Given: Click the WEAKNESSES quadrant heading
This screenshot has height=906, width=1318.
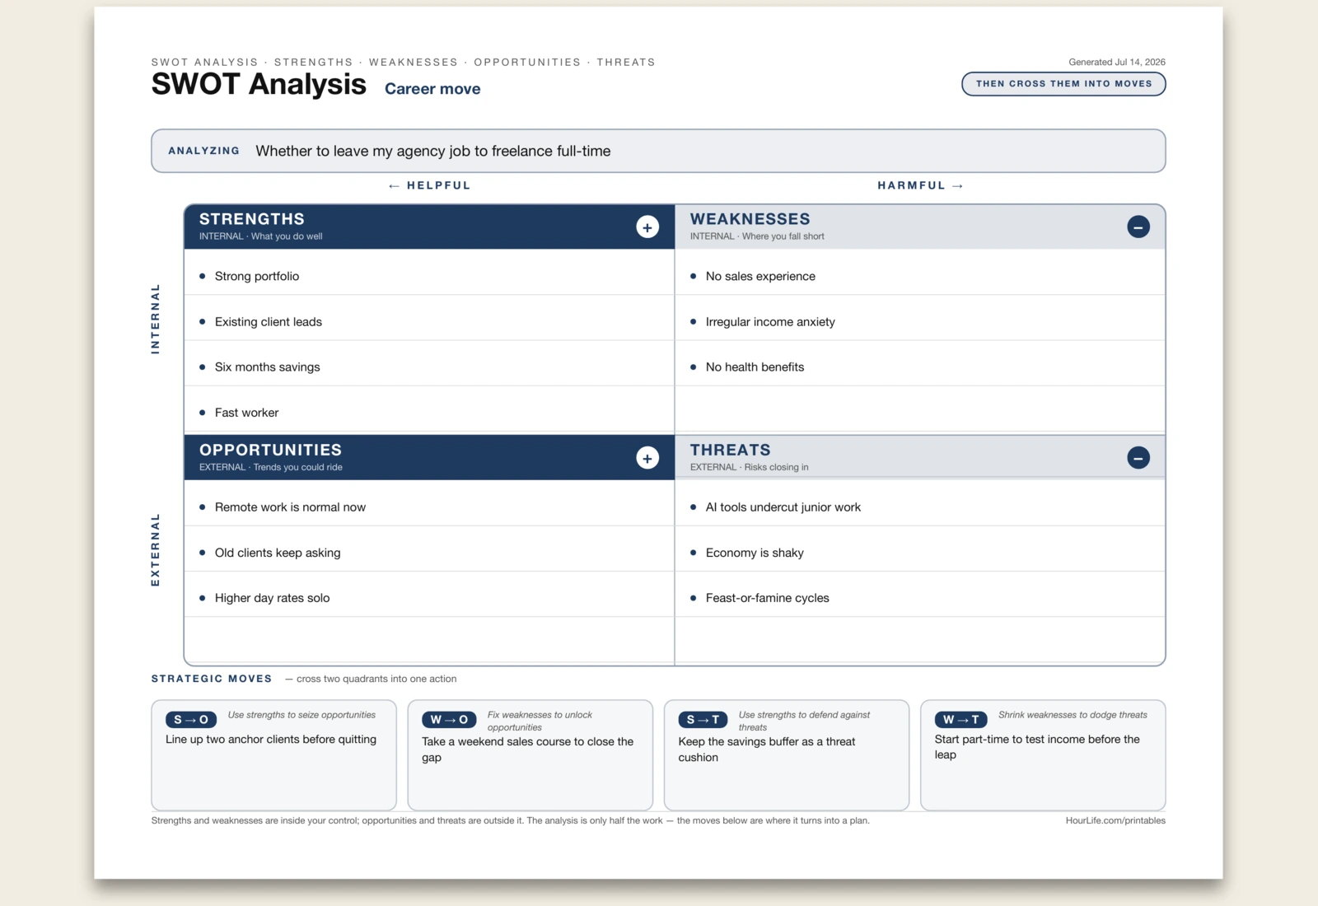Looking at the screenshot, I should pyautogui.click(x=750, y=219).
